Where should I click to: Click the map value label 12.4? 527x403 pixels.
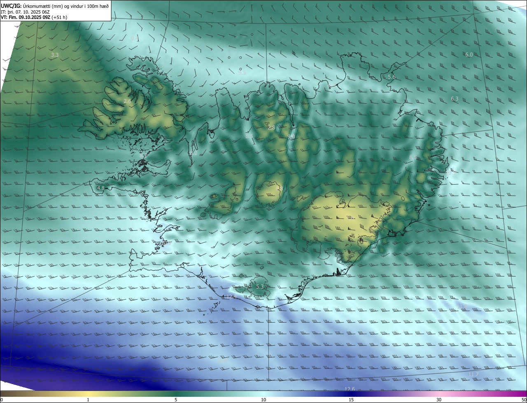pos(232,297)
